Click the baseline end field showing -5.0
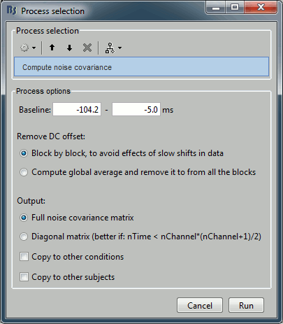The width and height of the screenshot is (283, 324). 136,109
